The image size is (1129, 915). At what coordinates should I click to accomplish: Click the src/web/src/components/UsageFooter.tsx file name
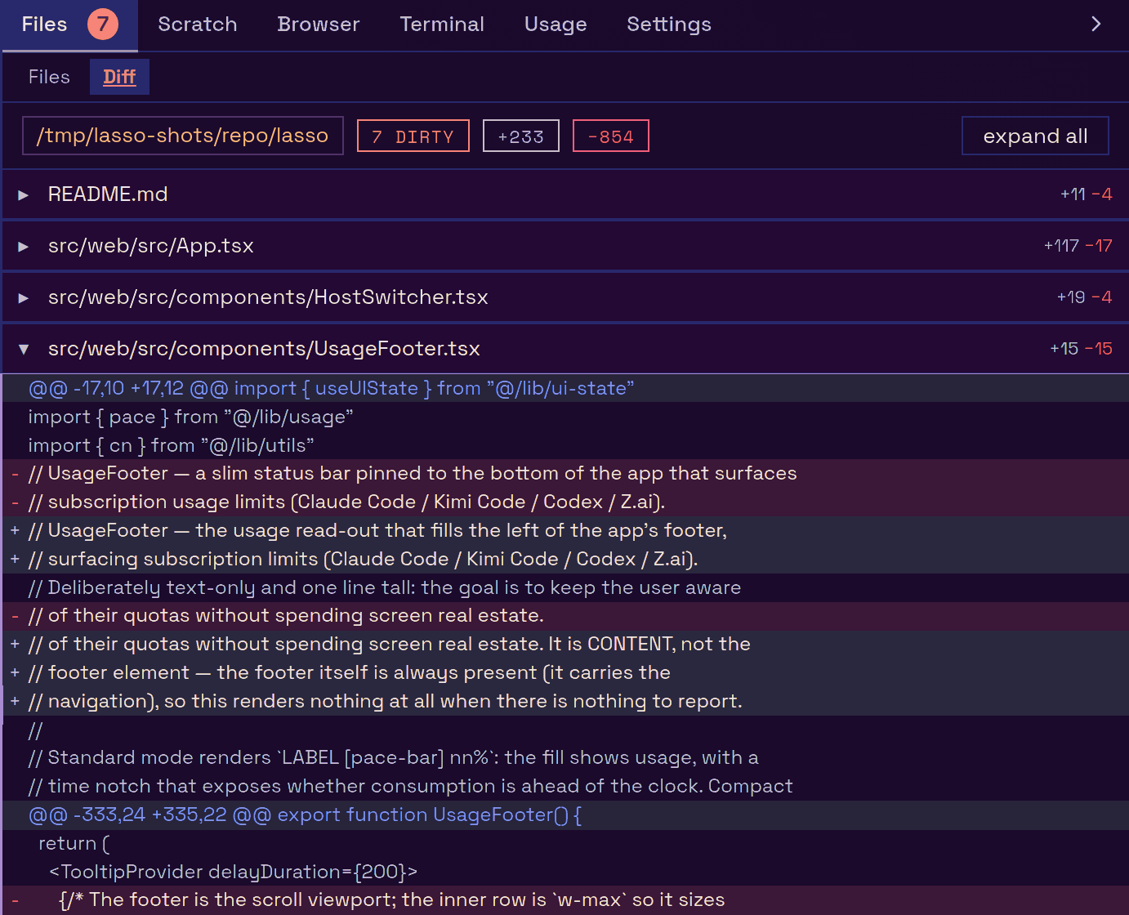[x=264, y=349]
